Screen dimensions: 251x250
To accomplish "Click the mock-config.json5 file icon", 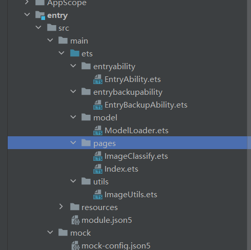I will 75,245.
